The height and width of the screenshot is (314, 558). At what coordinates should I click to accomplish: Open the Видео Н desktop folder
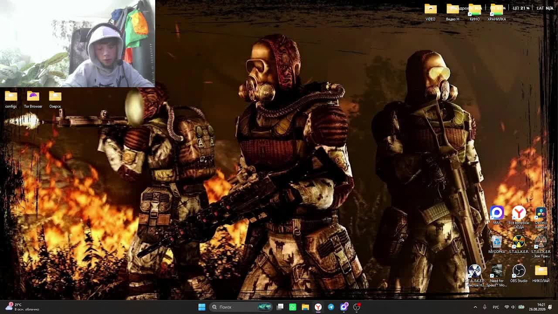click(x=453, y=12)
